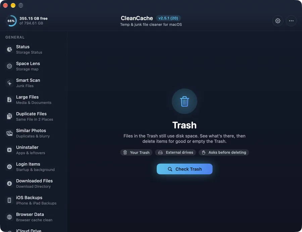302x232 pixels.
Task: Click the Your Trash chip label
Action: pyautogui.click(x=140, y=153)
